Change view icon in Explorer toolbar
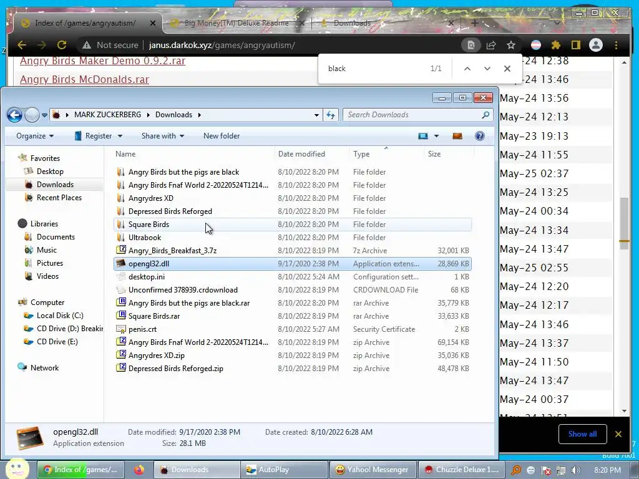Image resolution: width=639 pixels, height=479 pixels. point(423,136)
